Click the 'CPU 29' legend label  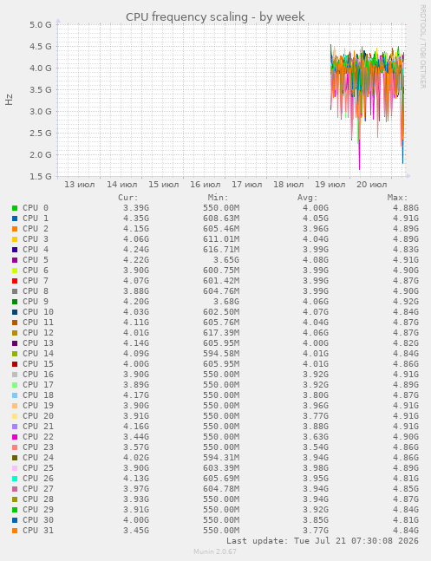(38, 509)
